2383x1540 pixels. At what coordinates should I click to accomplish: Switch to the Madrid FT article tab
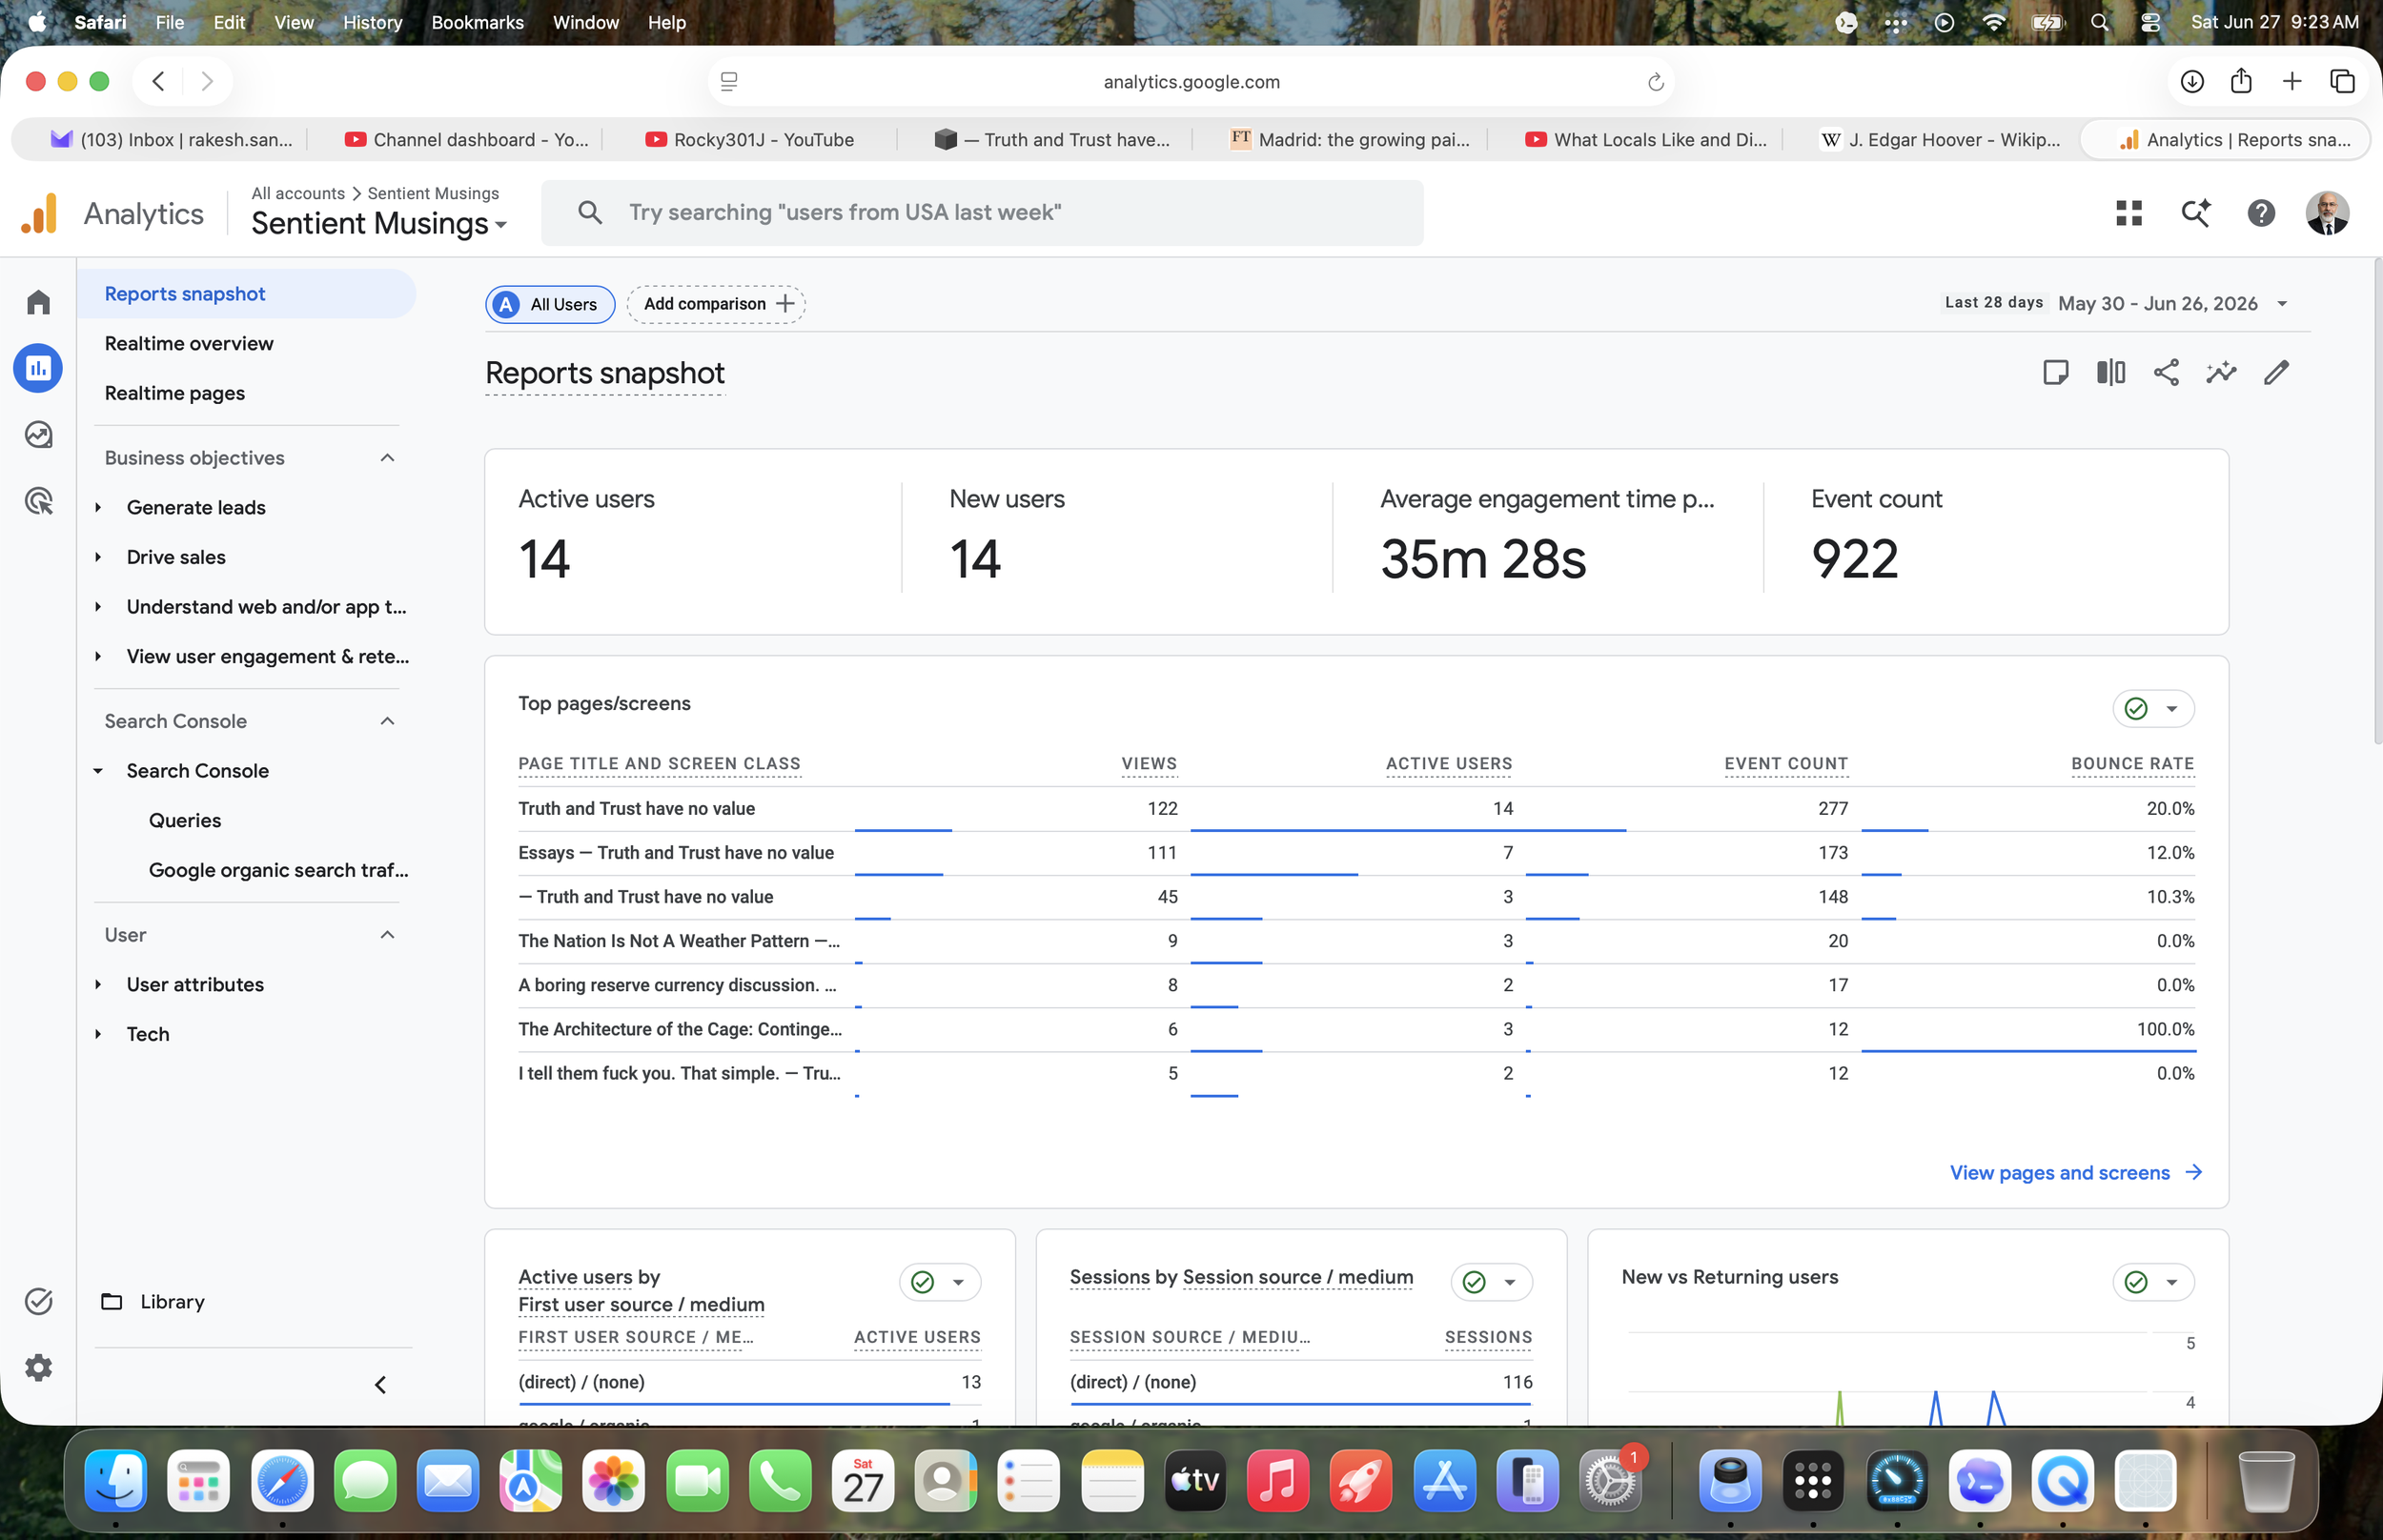click(x=1350, y=140)
